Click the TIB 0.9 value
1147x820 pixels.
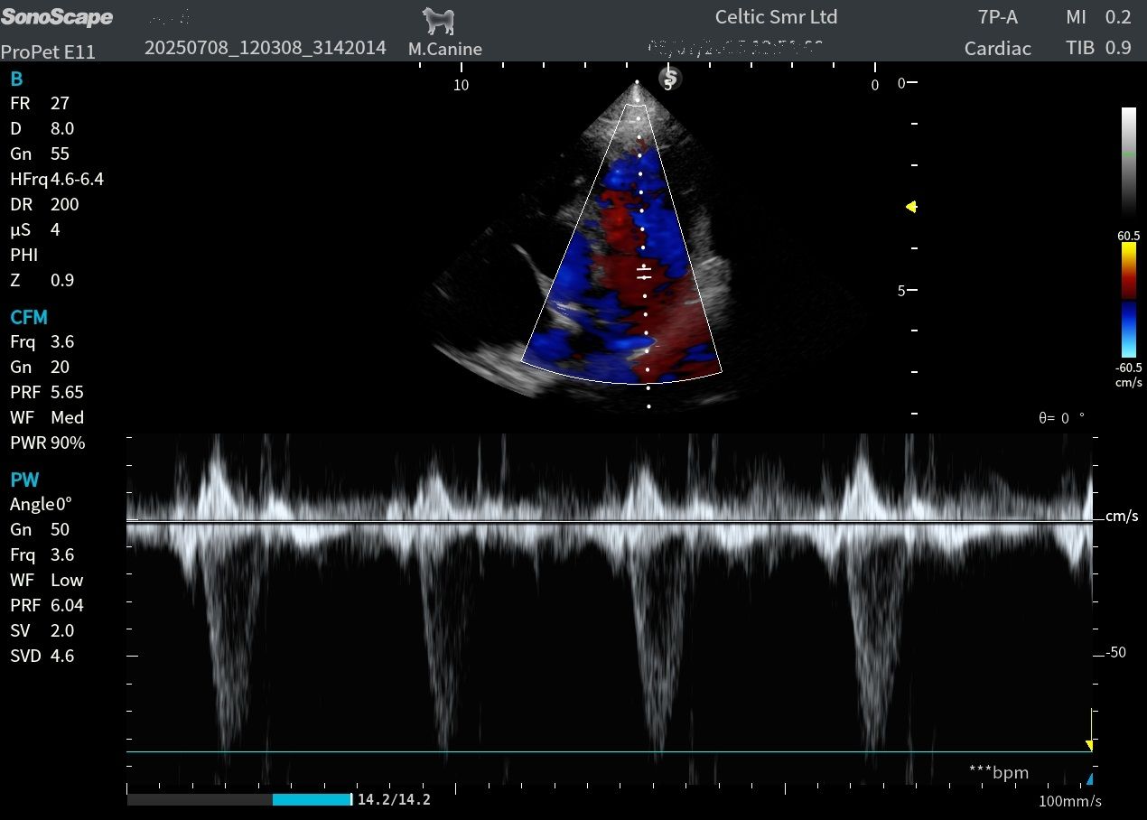1098,49
